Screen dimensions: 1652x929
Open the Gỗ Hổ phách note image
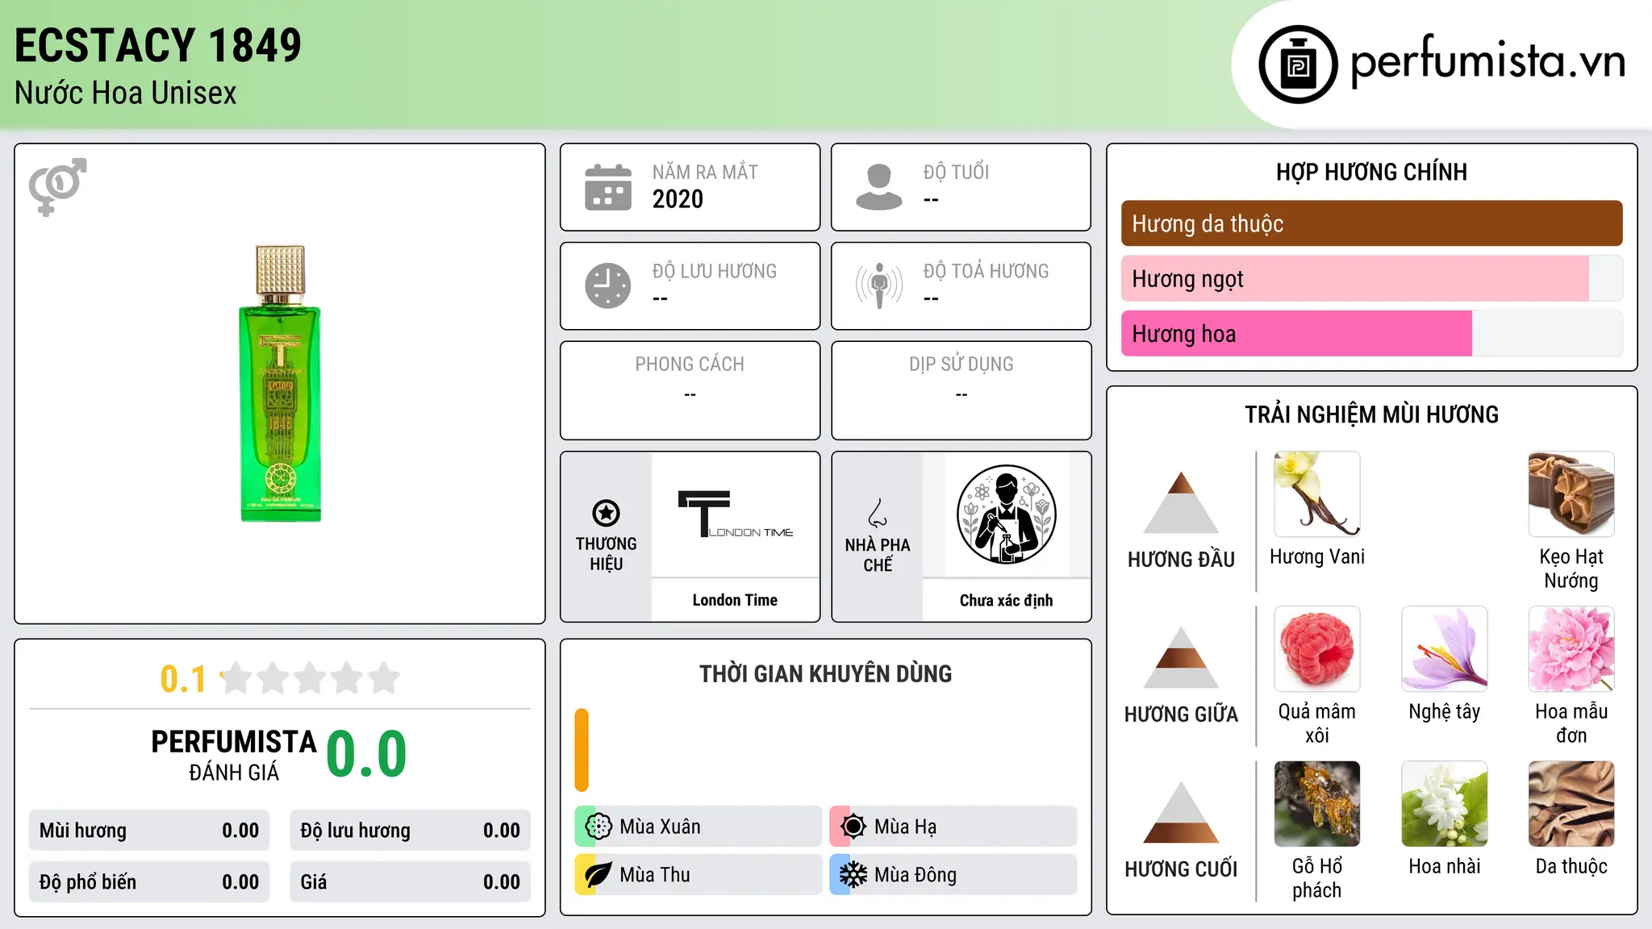coord(1317,803)
